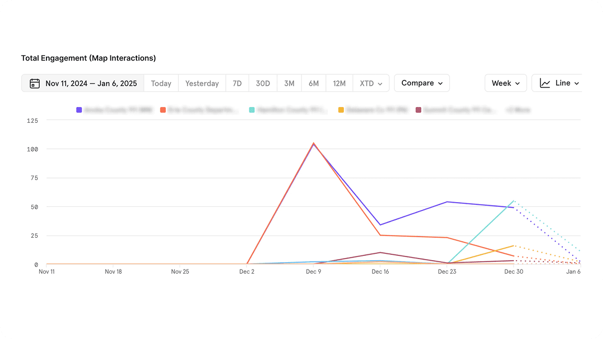Select the Yesterday range option
The image size is (603, 339).
point(202,84)
